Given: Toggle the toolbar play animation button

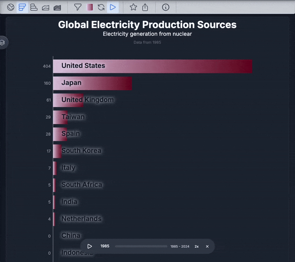Looking at the screenshot, I should point(113,7).
